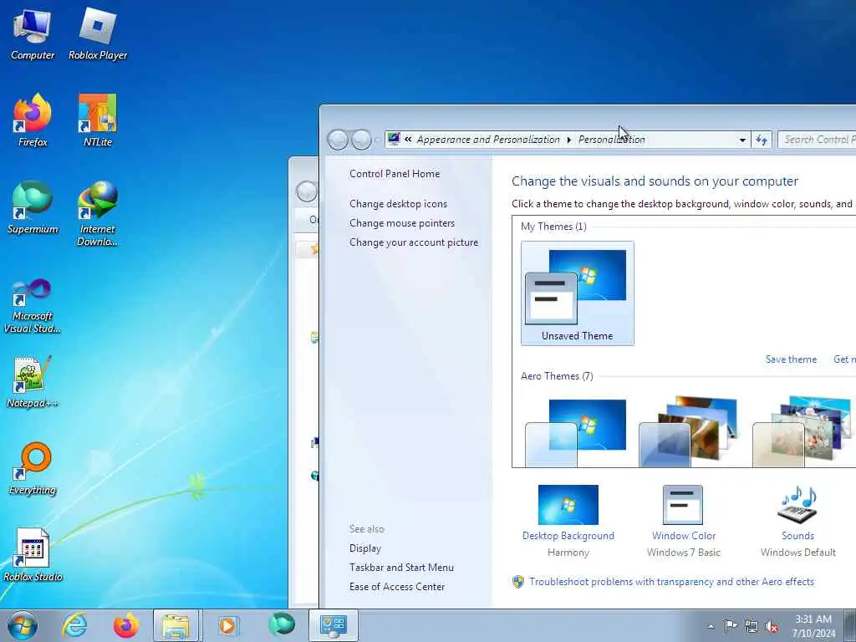Click the Desktop Background text link
This screenshot has width=856, height=642.
(x=568, y=536)
